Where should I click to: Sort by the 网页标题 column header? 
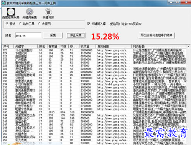tap(159, 46)
